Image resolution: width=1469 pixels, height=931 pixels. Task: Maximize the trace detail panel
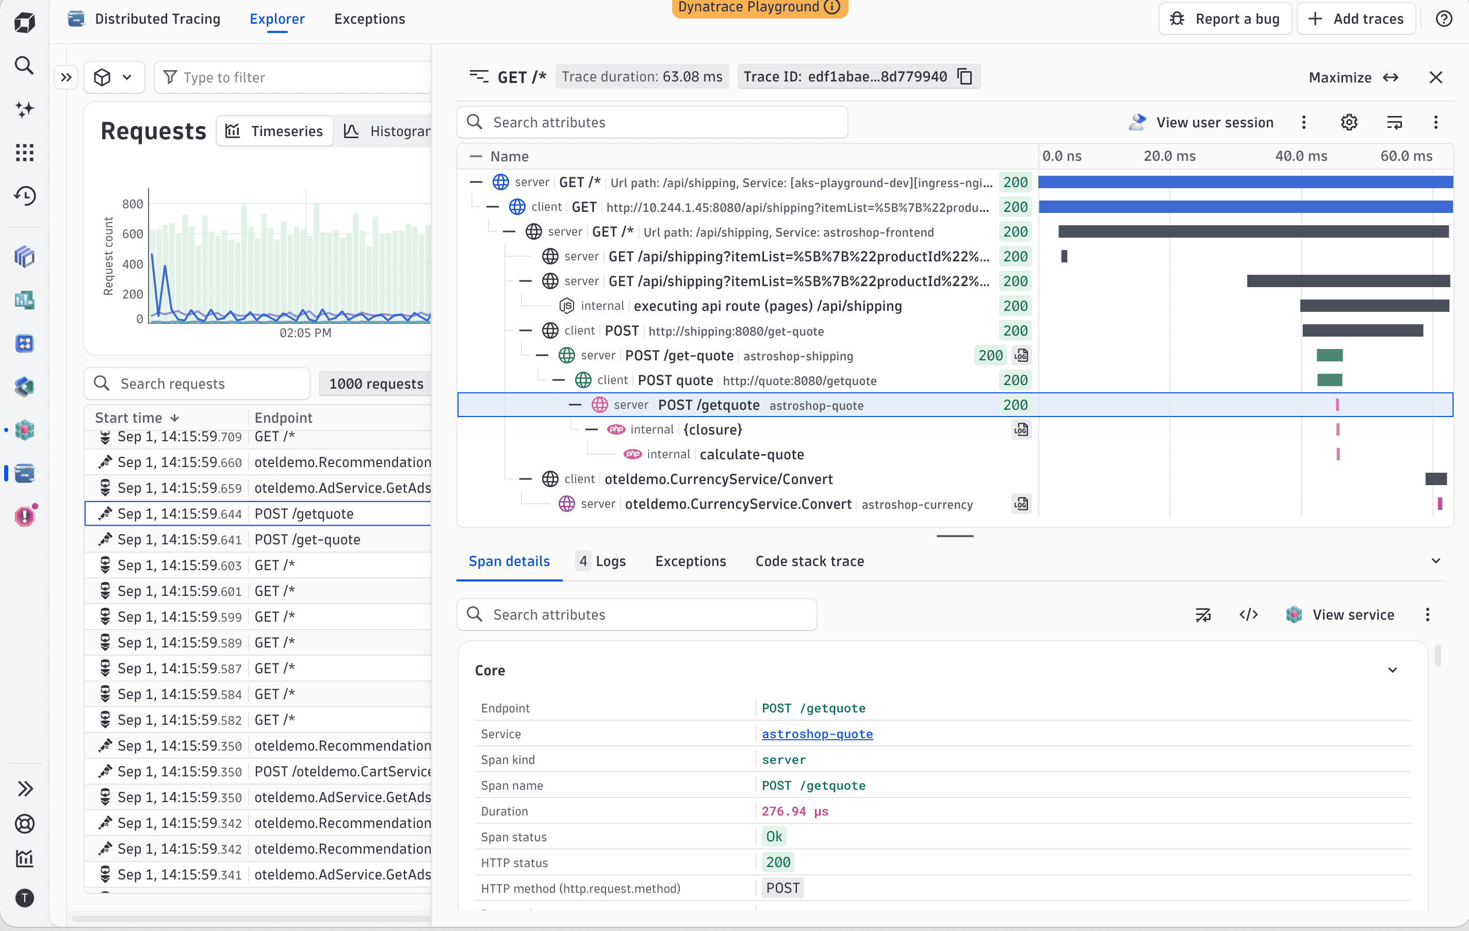(1353, 77)
